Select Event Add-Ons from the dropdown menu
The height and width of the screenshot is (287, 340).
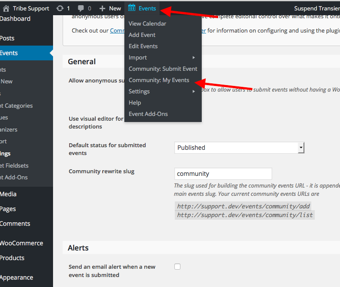click(x=148, y=114)
